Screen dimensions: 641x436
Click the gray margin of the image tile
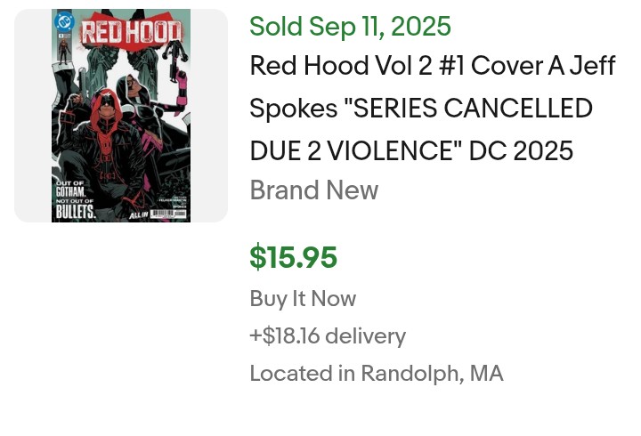point(32,116)
